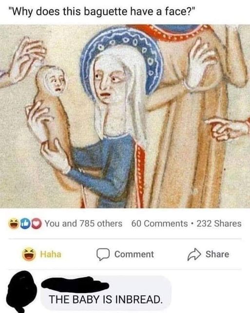Click the red Love heart reaction icon
The image size is (250, 313).
(x=36, y=224)
